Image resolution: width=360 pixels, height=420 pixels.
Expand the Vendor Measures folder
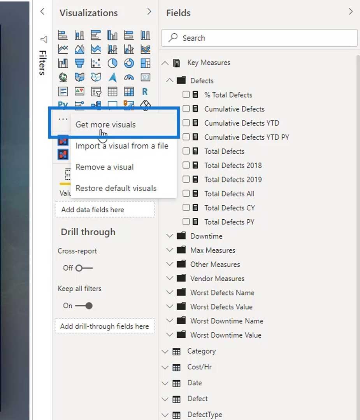coord(170,278)
